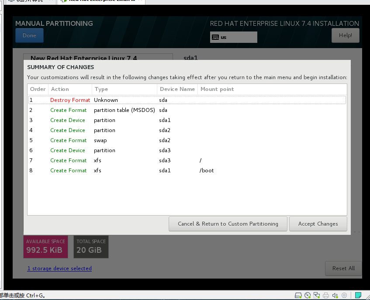Screen dimensions: 370x300
Task: Click the printer status icon
Action: click(x=326, y=295)
